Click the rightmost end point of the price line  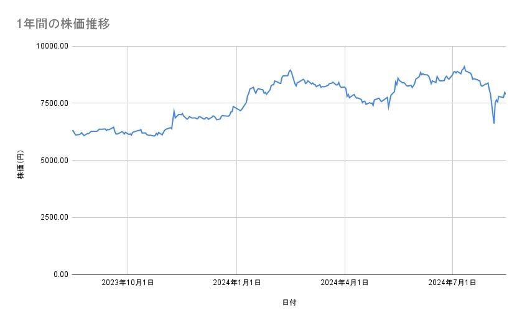click(505, 93)
